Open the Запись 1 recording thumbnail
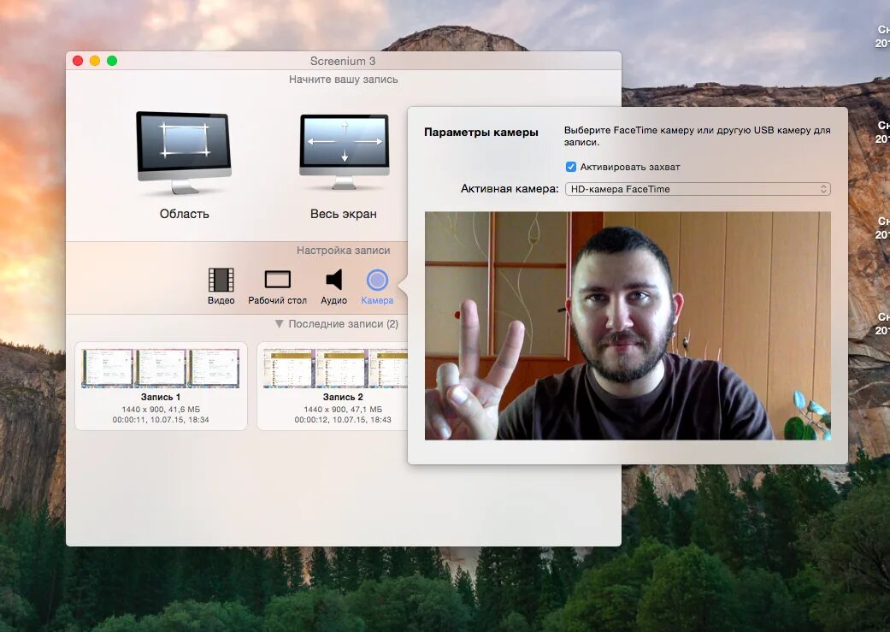The image size is (890, 632). coord(161,368)
